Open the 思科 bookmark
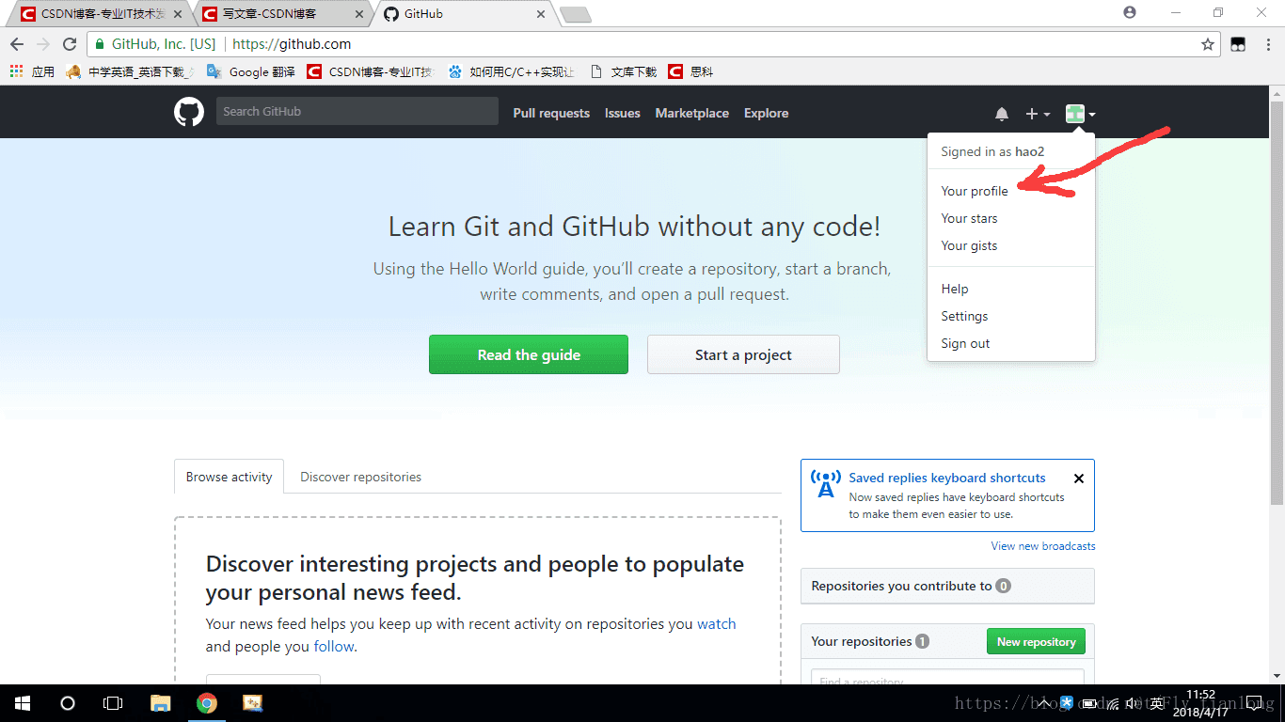The width and height of the screenshot is (1285, 722). (x=690, y=71)
